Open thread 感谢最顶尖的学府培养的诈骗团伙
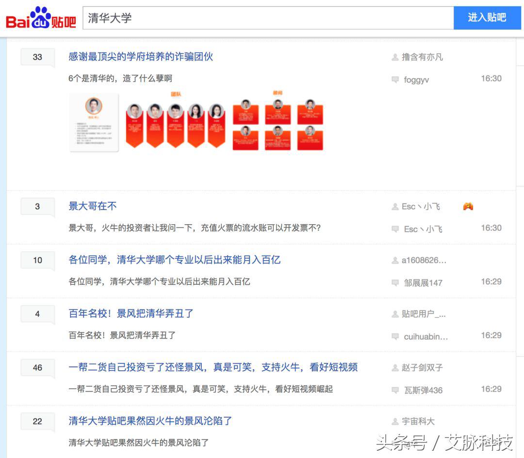The height and width of the screenshot is (458, 524). (x=141, y=57)
